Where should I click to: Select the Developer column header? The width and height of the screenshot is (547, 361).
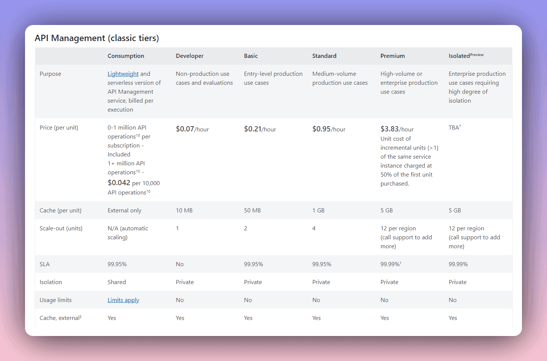click(x=189, y=56)
